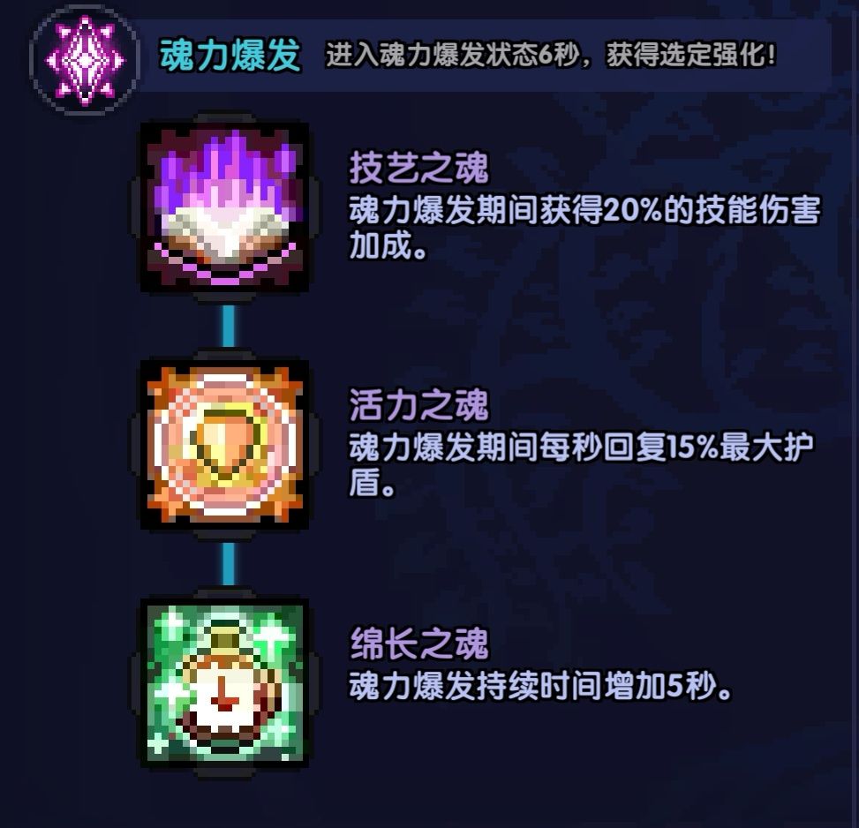Click the 技艺之魂 upgrade name
Image resolution: width=859 pixels, height=828 pixels.
click(x=418, y=168)
